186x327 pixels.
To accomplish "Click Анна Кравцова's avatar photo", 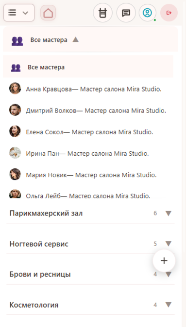I will [15, 89].
